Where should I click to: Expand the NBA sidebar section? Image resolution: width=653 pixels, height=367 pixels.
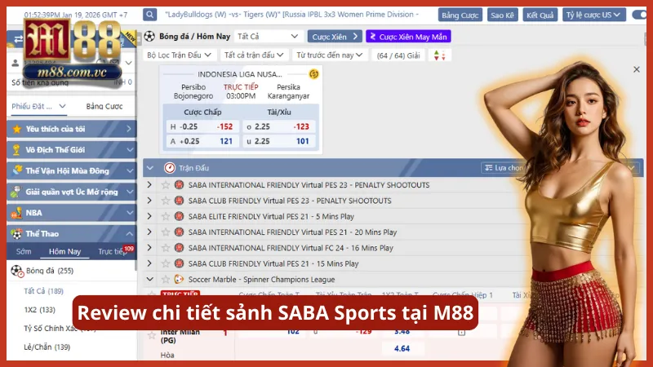(72, 213)
